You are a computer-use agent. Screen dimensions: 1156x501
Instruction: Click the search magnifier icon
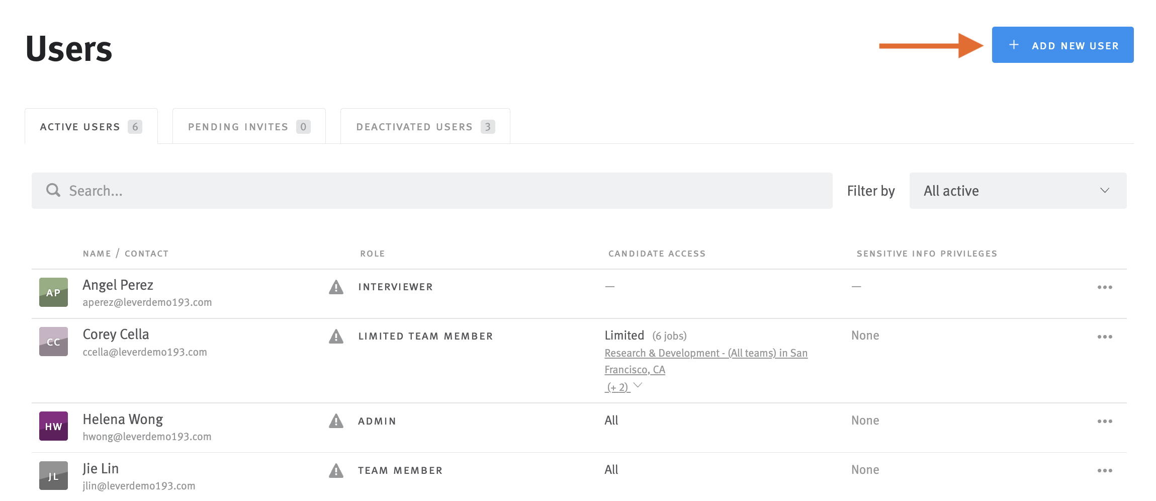pos(53,190)
